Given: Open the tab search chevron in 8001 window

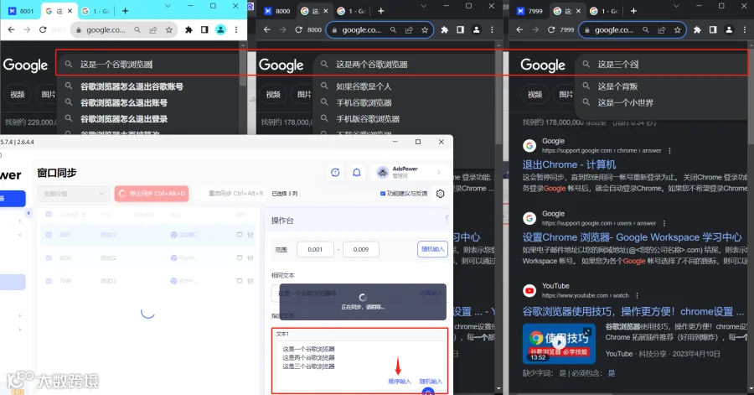Looking at the screenshot, I should coord(168,6).
